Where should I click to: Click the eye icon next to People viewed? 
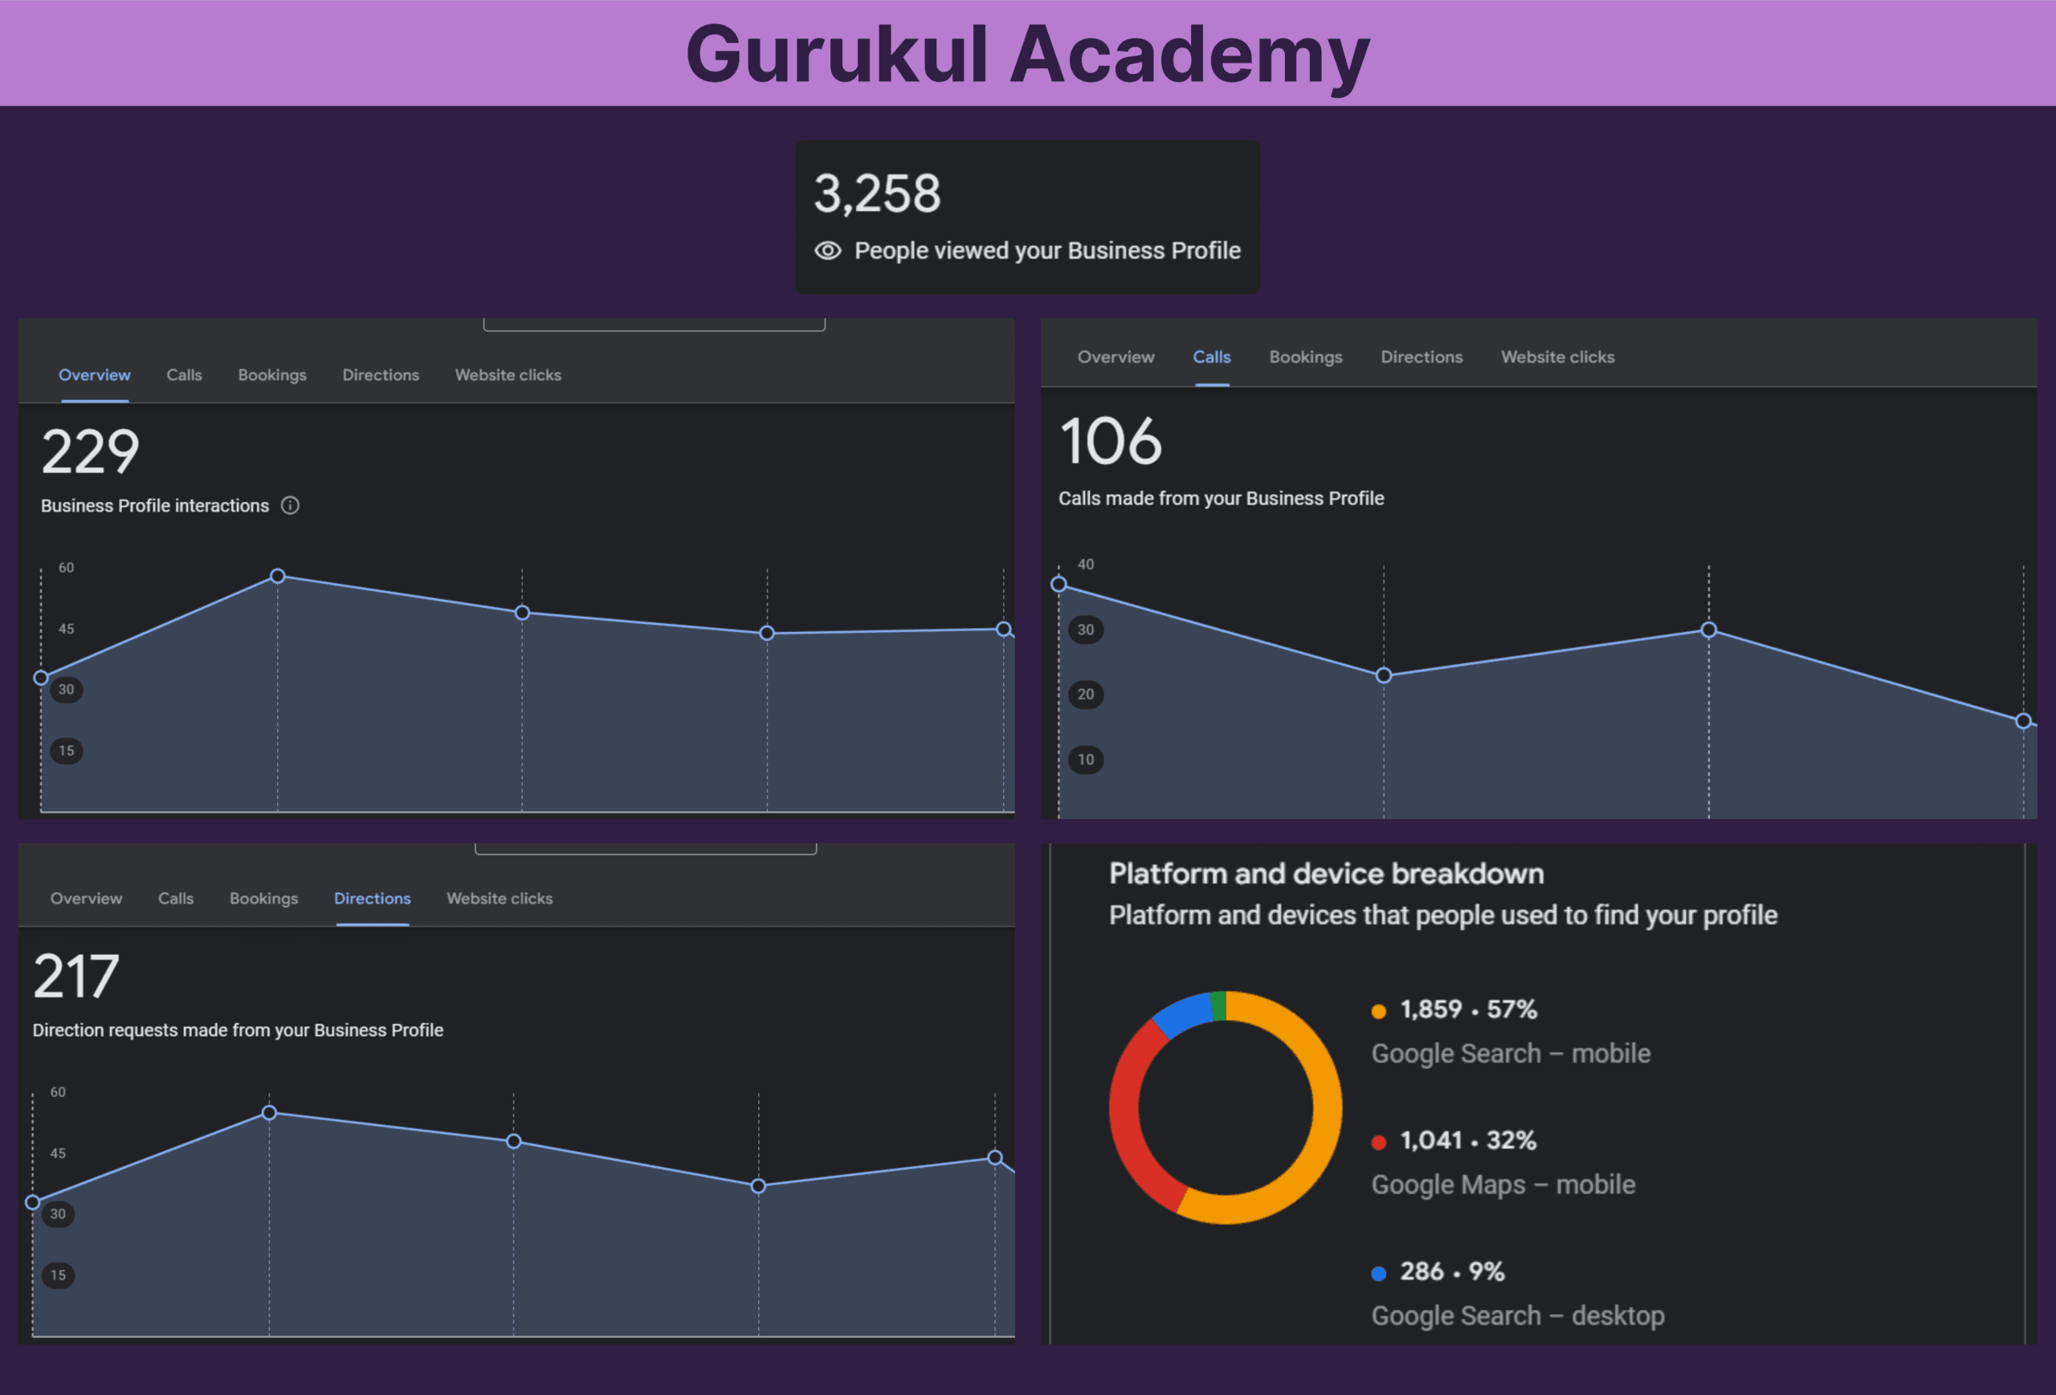click(x=827, y=251)
